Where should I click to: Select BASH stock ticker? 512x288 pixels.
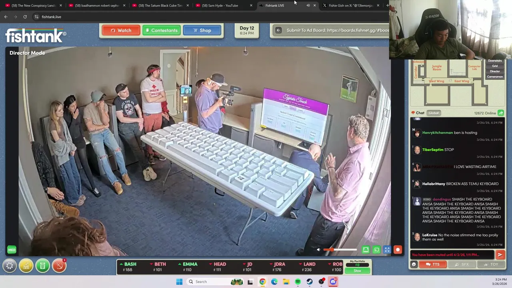tap(128, 267)
